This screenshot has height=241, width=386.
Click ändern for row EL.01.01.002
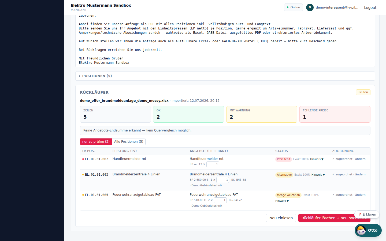tap(360, 159)
